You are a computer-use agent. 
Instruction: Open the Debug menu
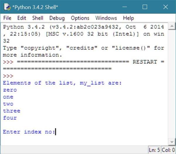tap(57, 18)
